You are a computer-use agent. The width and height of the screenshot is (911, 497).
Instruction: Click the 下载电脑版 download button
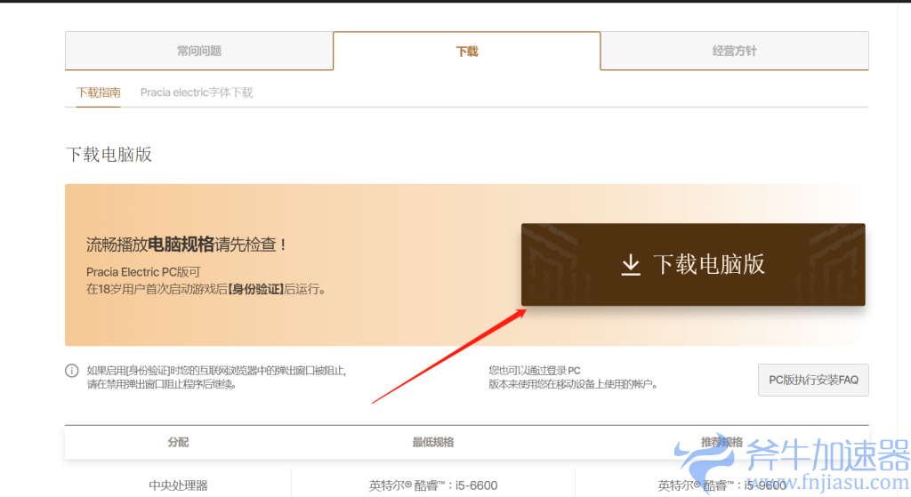coord(693,265)
